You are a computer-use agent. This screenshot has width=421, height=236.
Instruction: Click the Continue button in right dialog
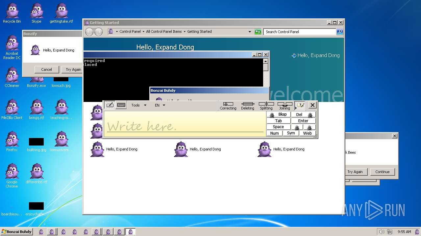click(x=382, y=172)
